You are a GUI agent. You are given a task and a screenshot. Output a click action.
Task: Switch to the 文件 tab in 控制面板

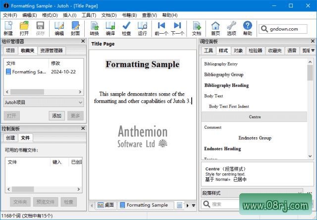(25, 138)
